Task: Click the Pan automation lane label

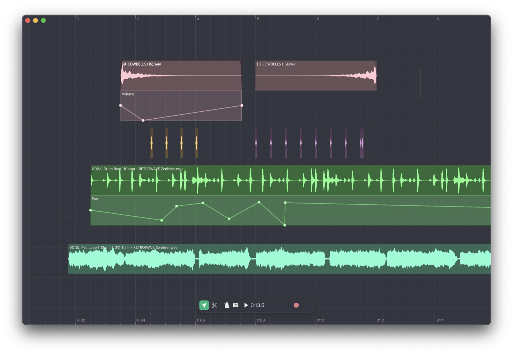Action: click(95, 199)
